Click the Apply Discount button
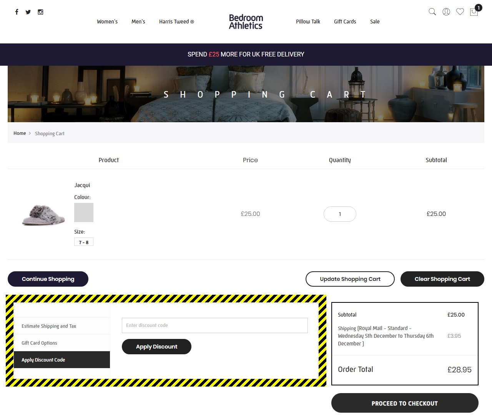 pyautogui.click(x=156, y=347)
